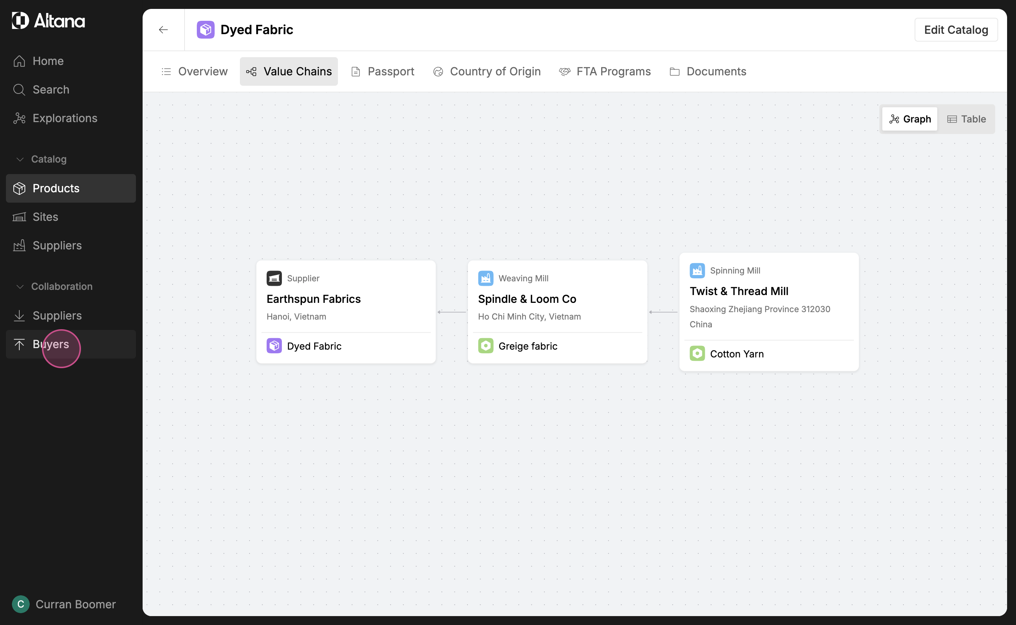
Task: Click the Weaving Mill factory icon
Action: tap(485, 278)
